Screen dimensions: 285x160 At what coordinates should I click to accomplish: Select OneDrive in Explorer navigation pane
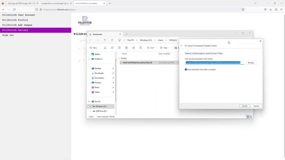[x=97, y=59]
